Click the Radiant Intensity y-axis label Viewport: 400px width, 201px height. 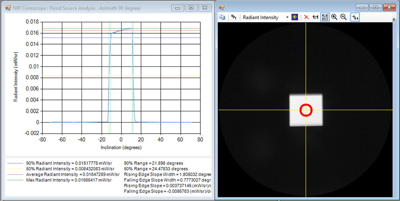click(16, 77)
